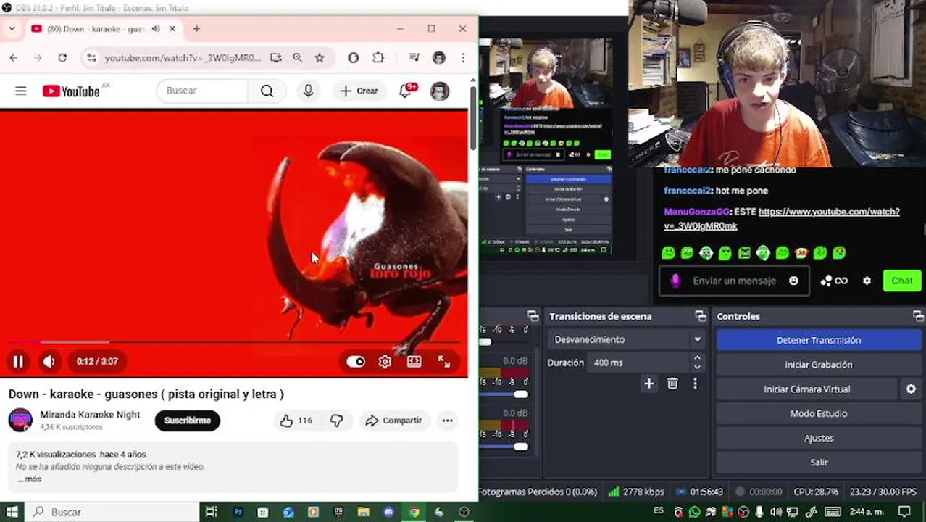Open Chrome three-dot menu
Screen dimensions: 926x522
coord(463,57)
